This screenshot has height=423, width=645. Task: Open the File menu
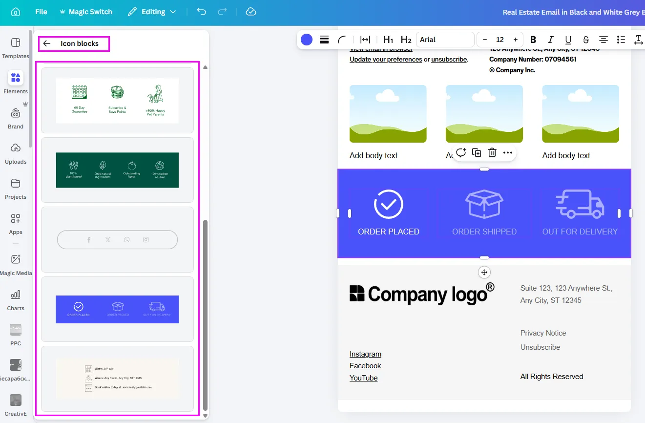click(41, 12)
